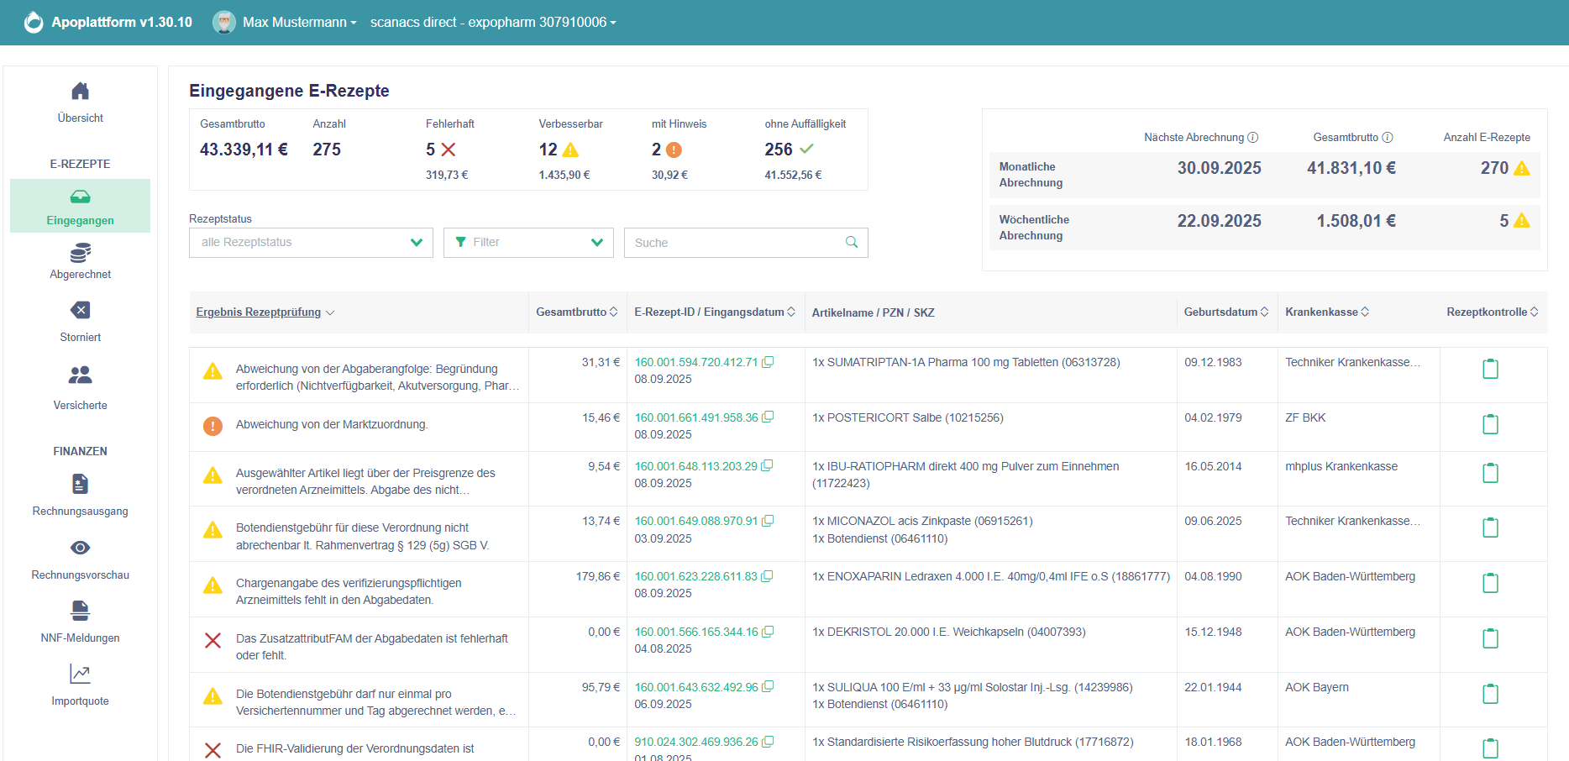This screenshot has width=1569, height=761.
Task: Go to Storniert section icon
Action: 80,311
